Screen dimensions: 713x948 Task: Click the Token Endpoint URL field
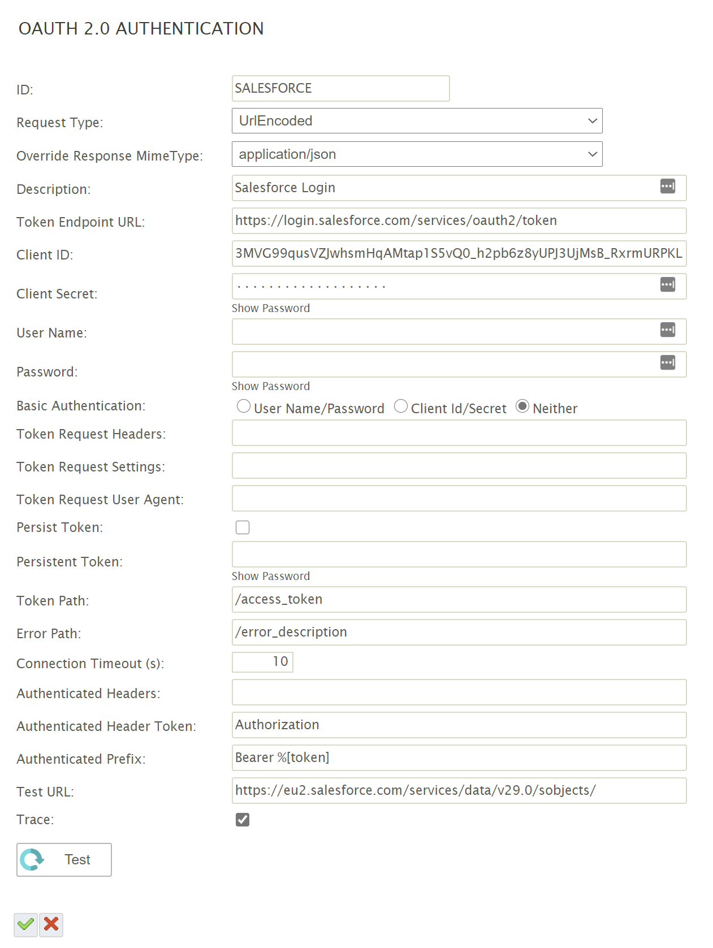pyautogui.click(x=459, y=221)
